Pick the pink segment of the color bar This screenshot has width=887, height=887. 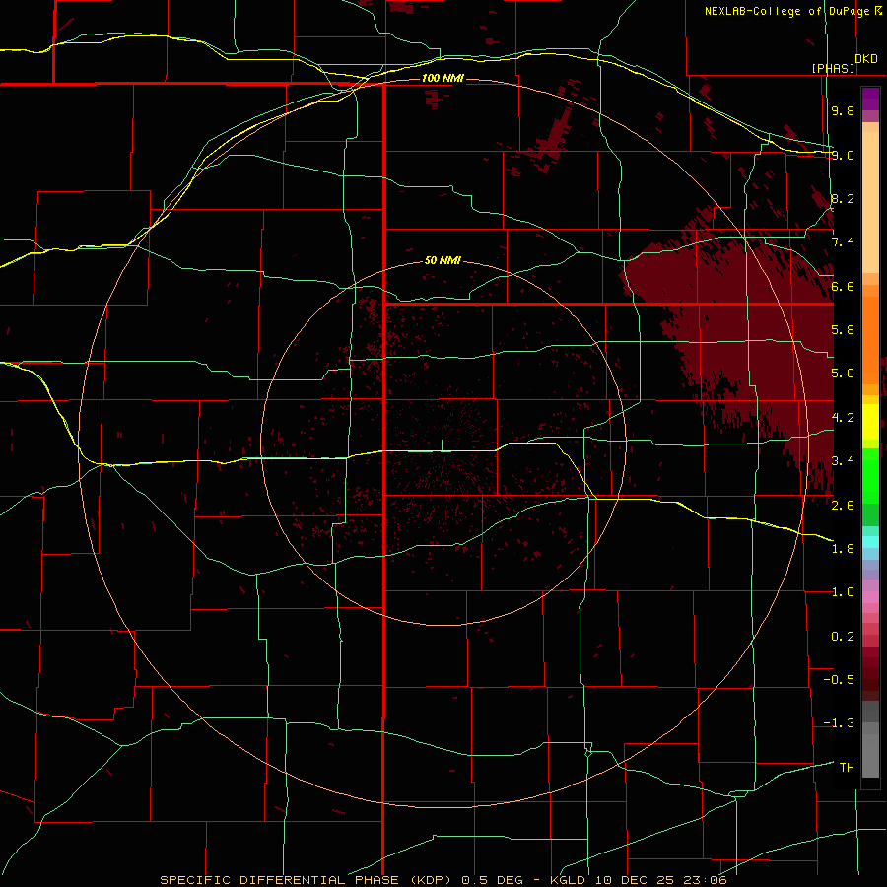coord(870,597)
